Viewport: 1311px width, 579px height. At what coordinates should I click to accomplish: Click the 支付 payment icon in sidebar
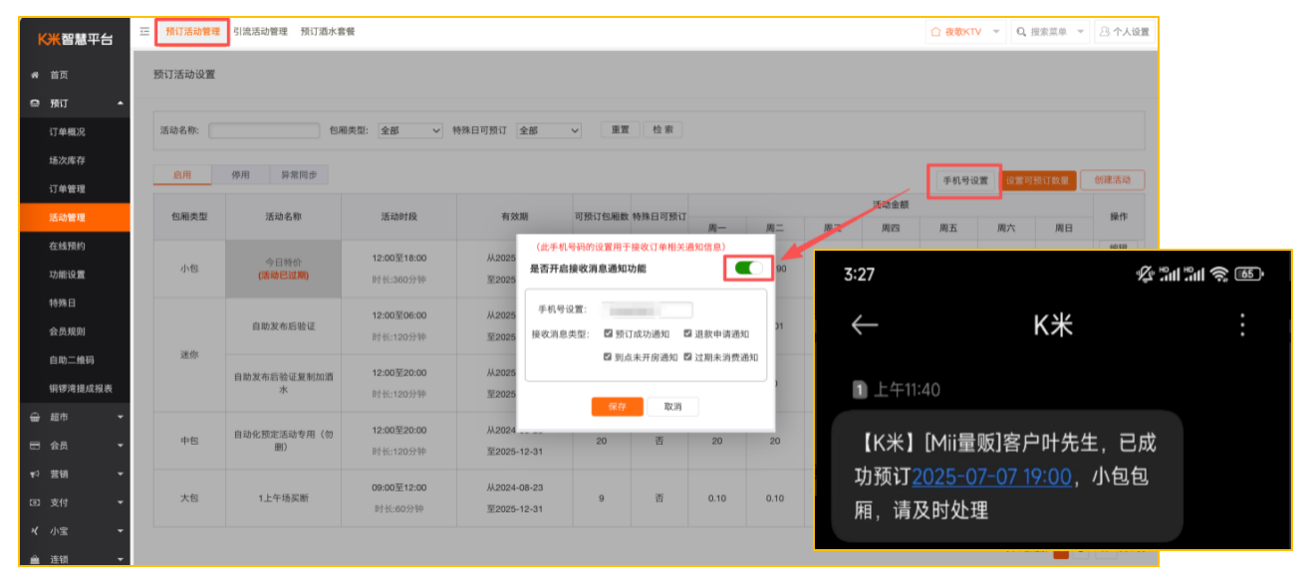36,503
